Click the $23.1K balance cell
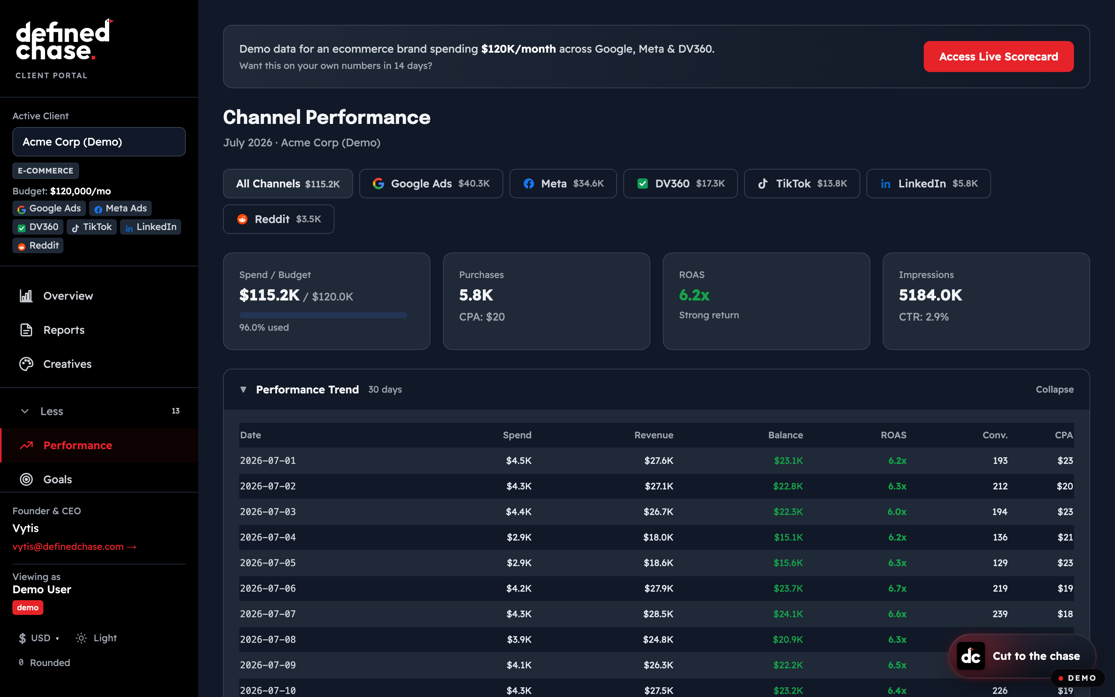This screenshot has width=1115, height=697. pos(788,460)
